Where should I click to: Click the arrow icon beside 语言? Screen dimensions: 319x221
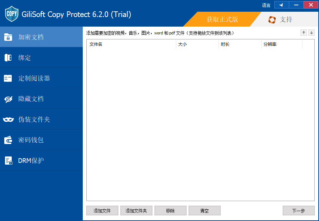282,5
